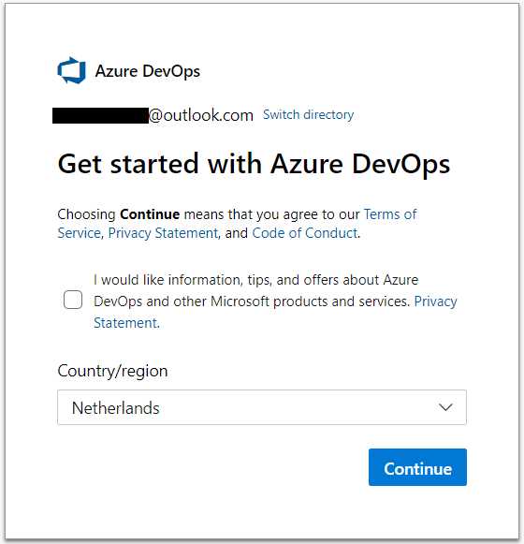Click the Get started with Azure DevOps heading
The width and height of the screenshot is (524, 544).
tap(254, 164)
